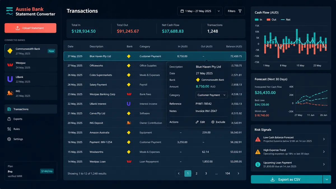
Task: Click the ING icon in ING Deposit row
Action: pyautogui.click(x=129, y=123)
